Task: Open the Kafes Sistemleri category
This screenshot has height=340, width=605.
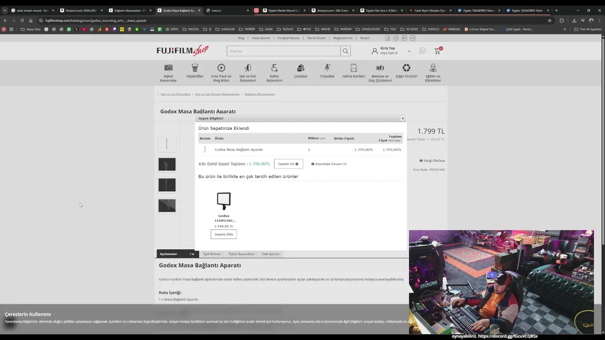Action: pyautogui.click(x=274, y=73)
